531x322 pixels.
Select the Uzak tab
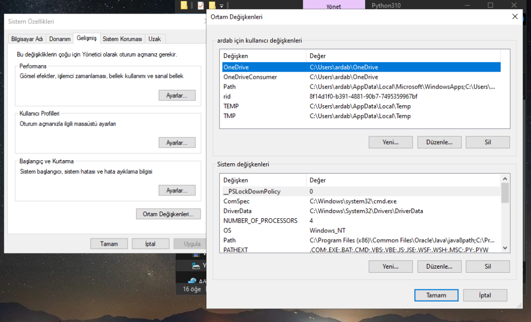pos(154,39)
